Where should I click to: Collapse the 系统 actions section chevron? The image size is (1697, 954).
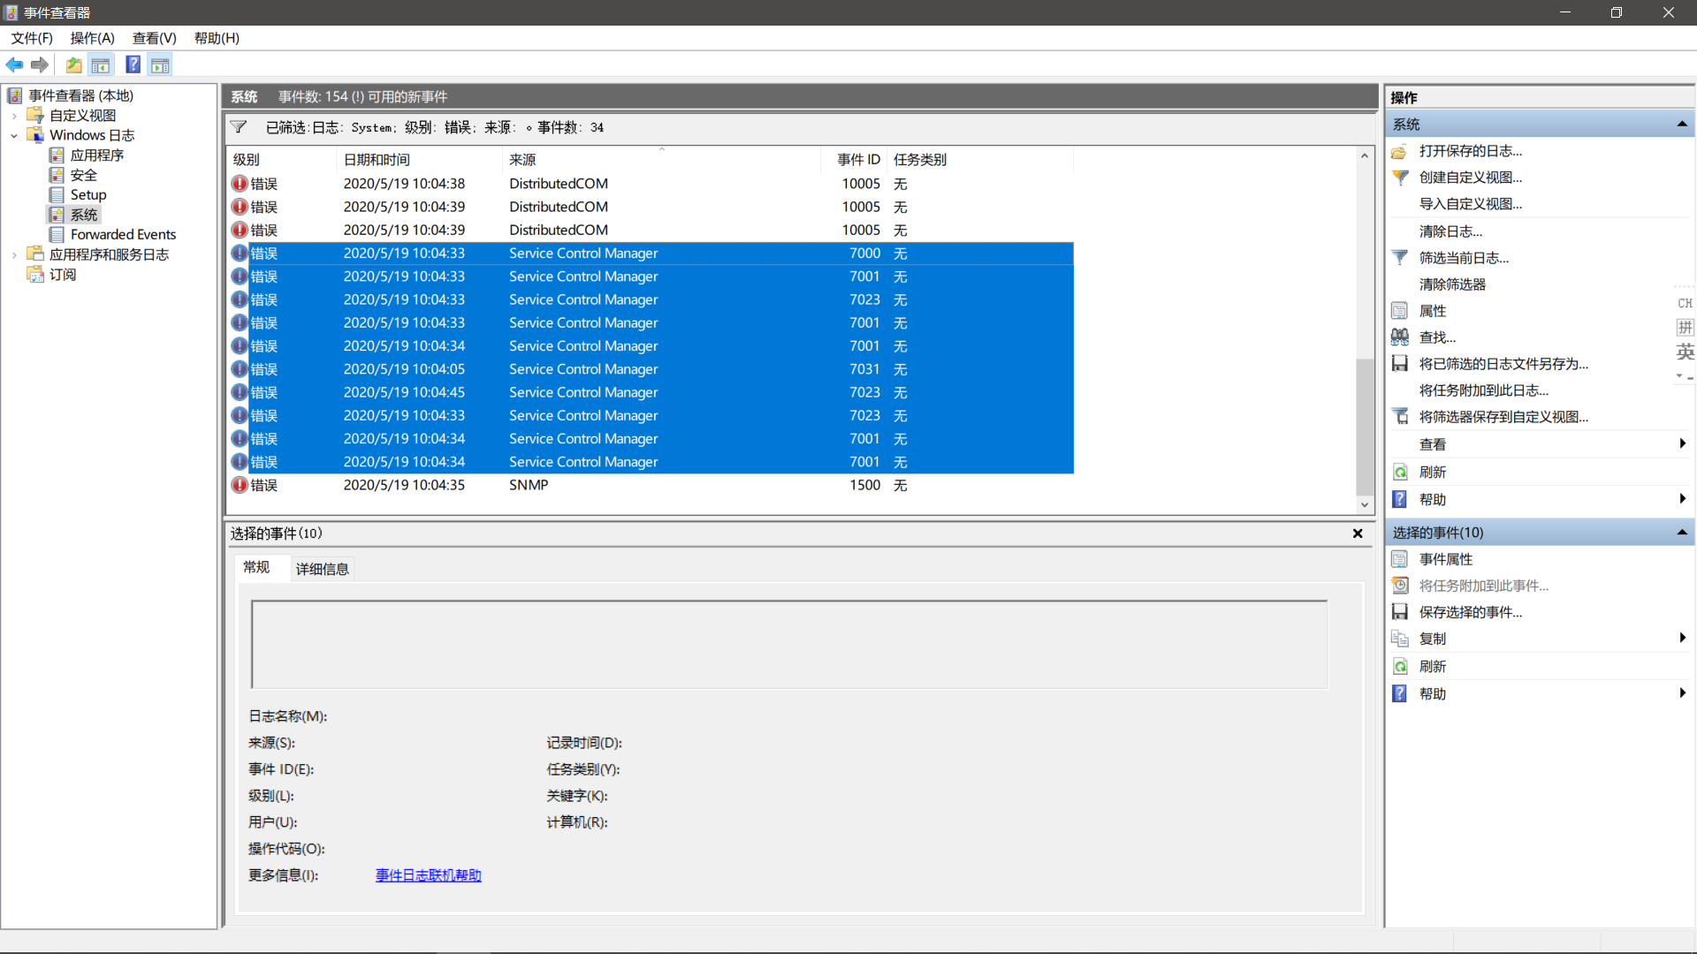pos(1682,124)
